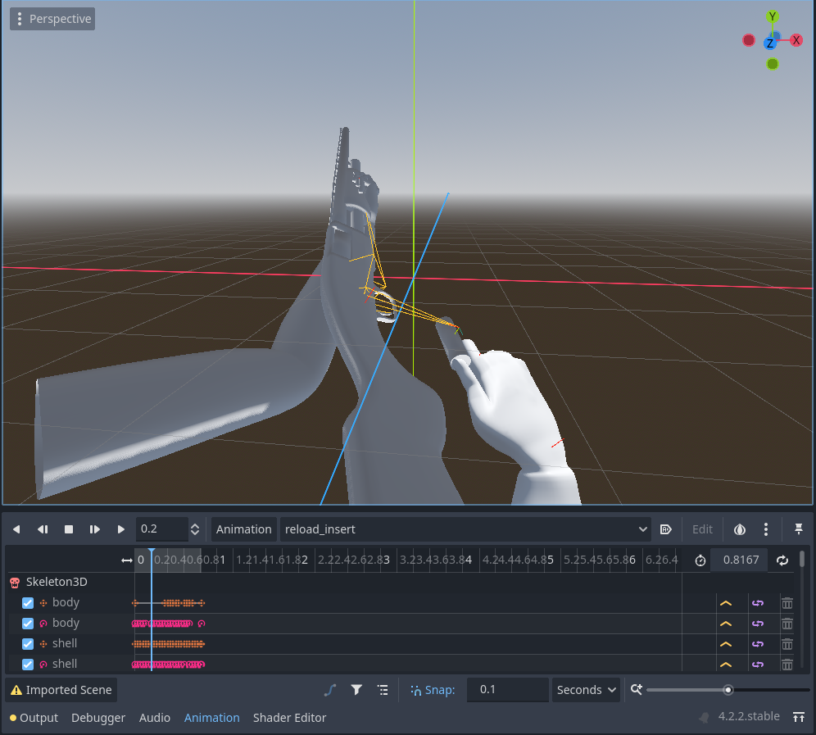This screenshot has width=816, height=735.
Task: Click the animation loop mode icon
Action: [782, 560]
